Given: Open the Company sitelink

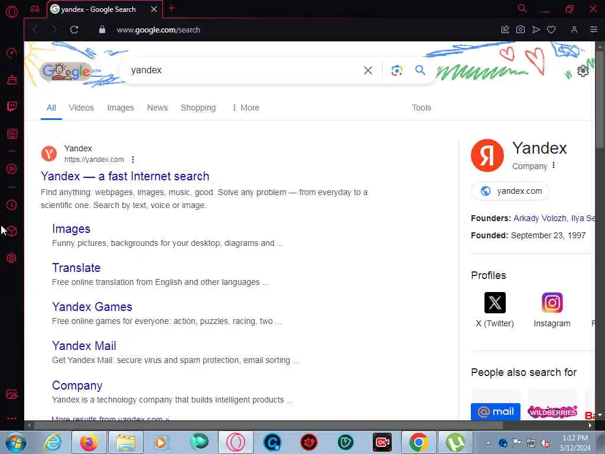Looking at the screenshot, I should 77,385.
